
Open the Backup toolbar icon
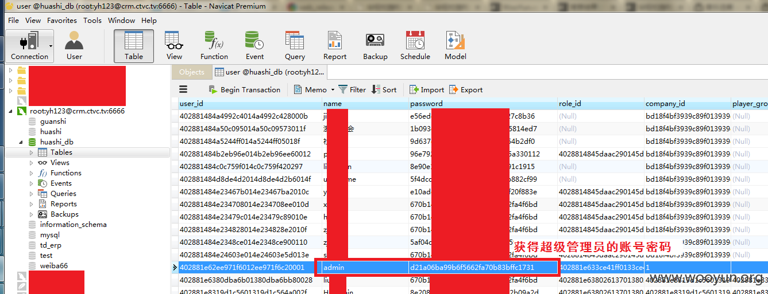(x=375, y=46)
